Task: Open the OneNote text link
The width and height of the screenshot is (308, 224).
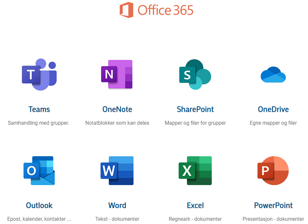Action: (117, 109)
